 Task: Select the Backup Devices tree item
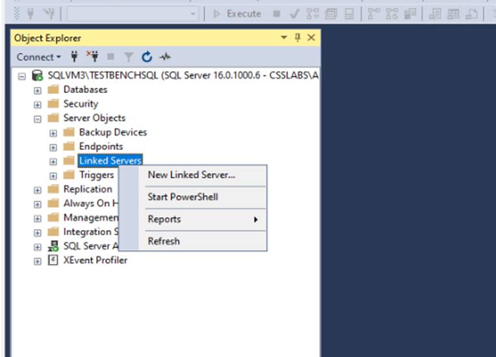point(113,132)
